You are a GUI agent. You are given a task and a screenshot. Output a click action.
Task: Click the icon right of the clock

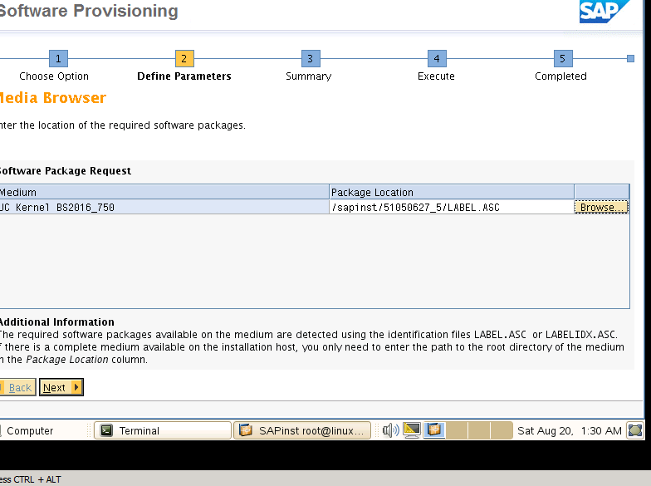click(635, 430)
